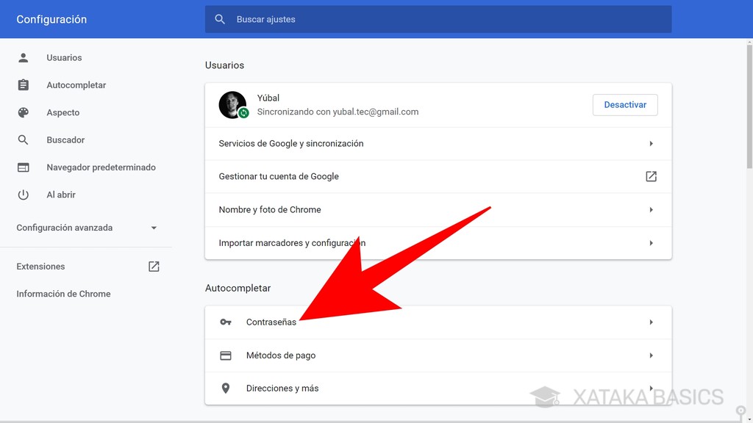Open Nombre y foto de Chrome via its chevron
753x423 pixels.
pos(650,209)
